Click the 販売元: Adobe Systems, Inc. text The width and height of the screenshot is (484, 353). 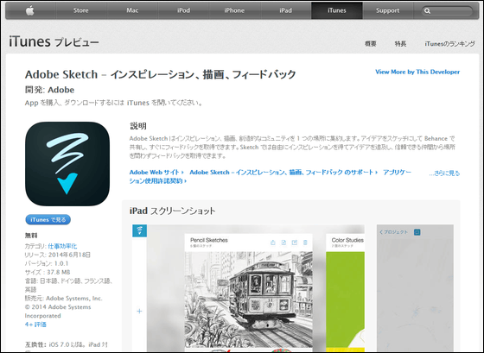(x=64, y=298)
